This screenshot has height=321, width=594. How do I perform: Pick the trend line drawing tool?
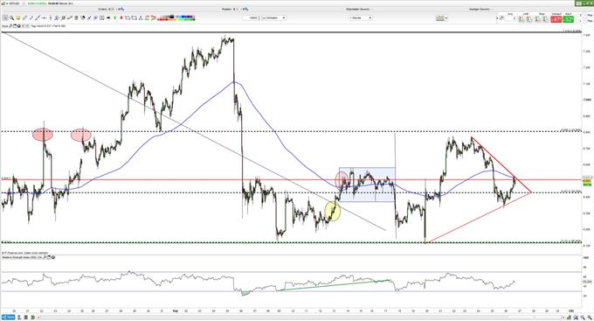(38, 17)
